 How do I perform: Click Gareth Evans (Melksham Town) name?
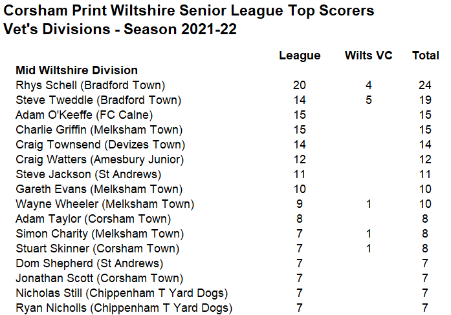coord(99,189)
